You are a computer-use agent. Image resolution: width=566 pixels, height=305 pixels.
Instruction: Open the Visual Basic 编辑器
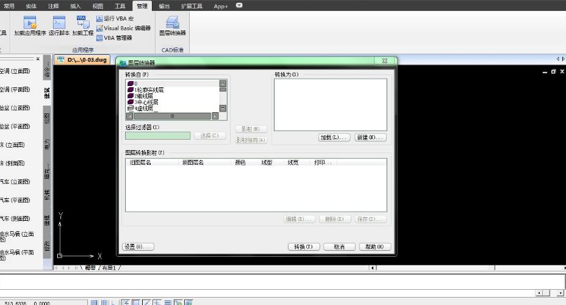(123, 28)
